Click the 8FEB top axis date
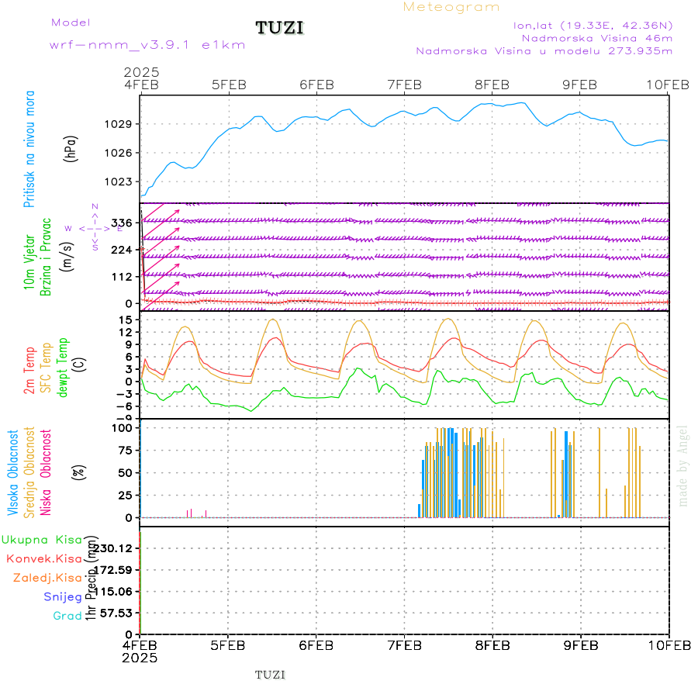The width and height of the screenshot is (698, 698). pyautogui.click(x=492, y=85)
